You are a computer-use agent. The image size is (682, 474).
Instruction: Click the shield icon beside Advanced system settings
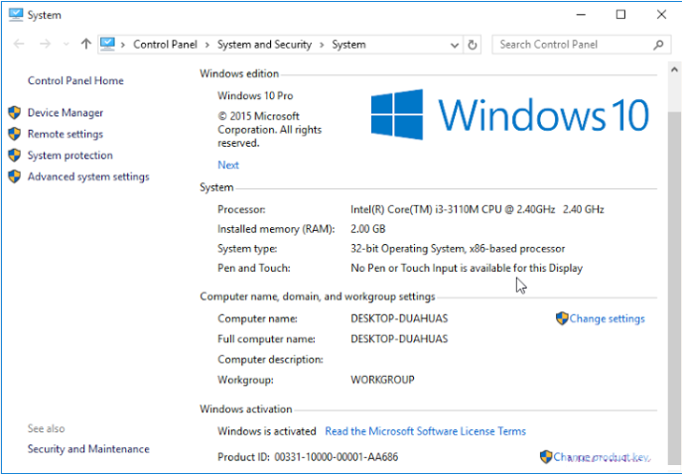click(x=14, y=177)
